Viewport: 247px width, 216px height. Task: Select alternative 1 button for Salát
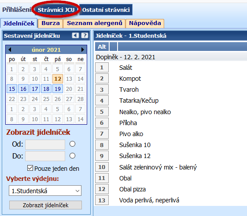102,68
